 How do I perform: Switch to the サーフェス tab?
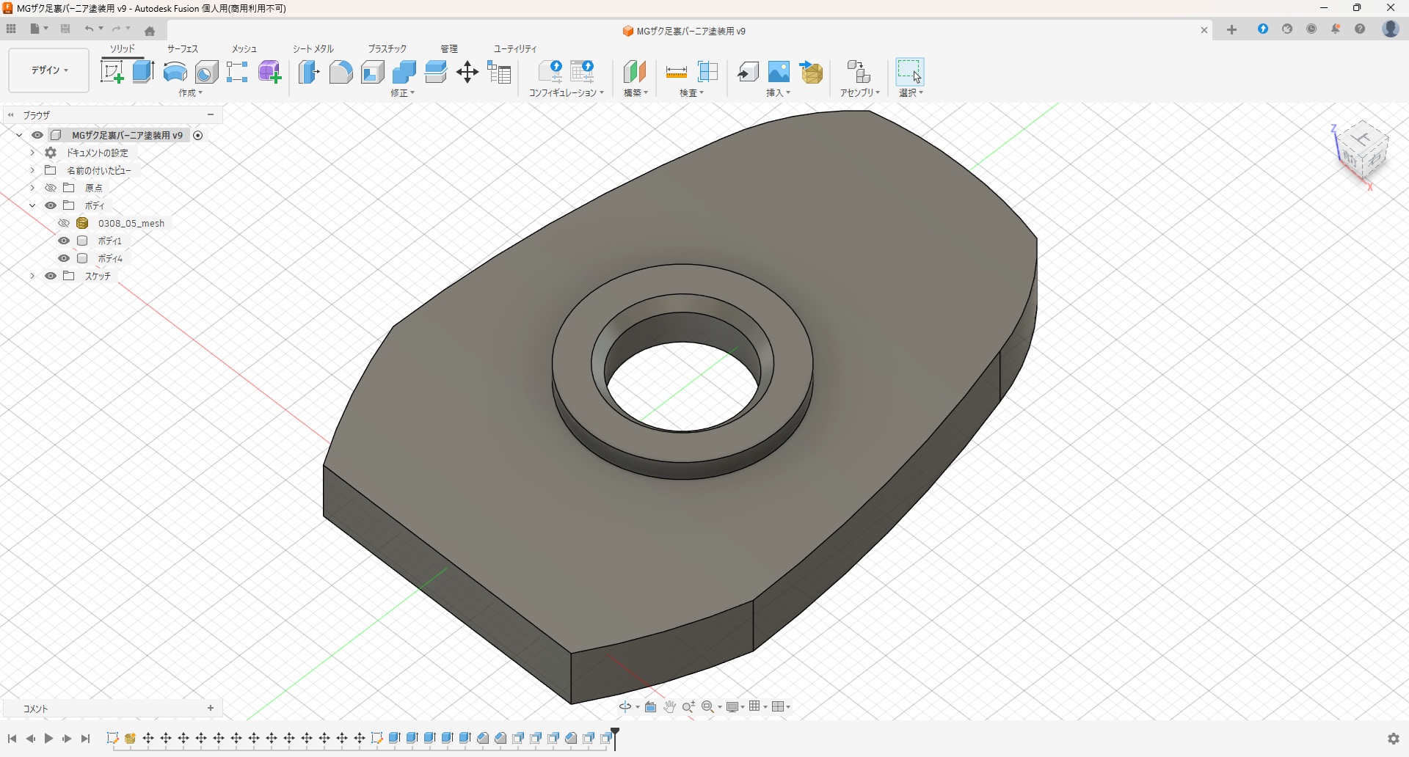pyautogui.click(x=183, y=48)
